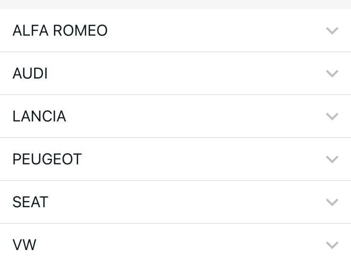Click the AUDI brand name text
Screen dimensions: 351x266
point(30,74)
